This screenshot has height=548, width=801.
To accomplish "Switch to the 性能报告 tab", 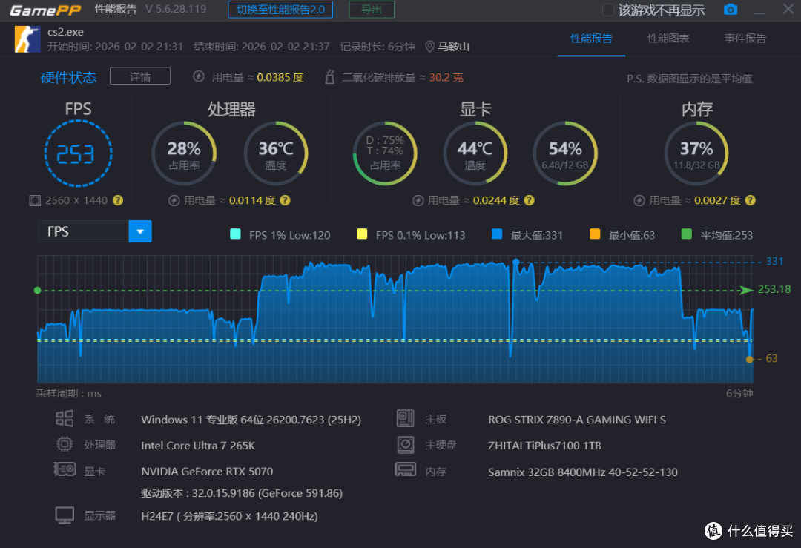I will pos(591,39).
